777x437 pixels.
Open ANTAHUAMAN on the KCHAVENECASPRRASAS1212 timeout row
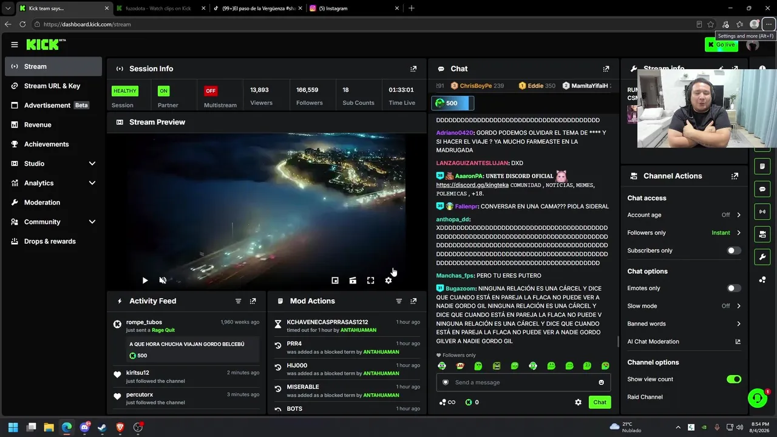[x=358, y=330]
